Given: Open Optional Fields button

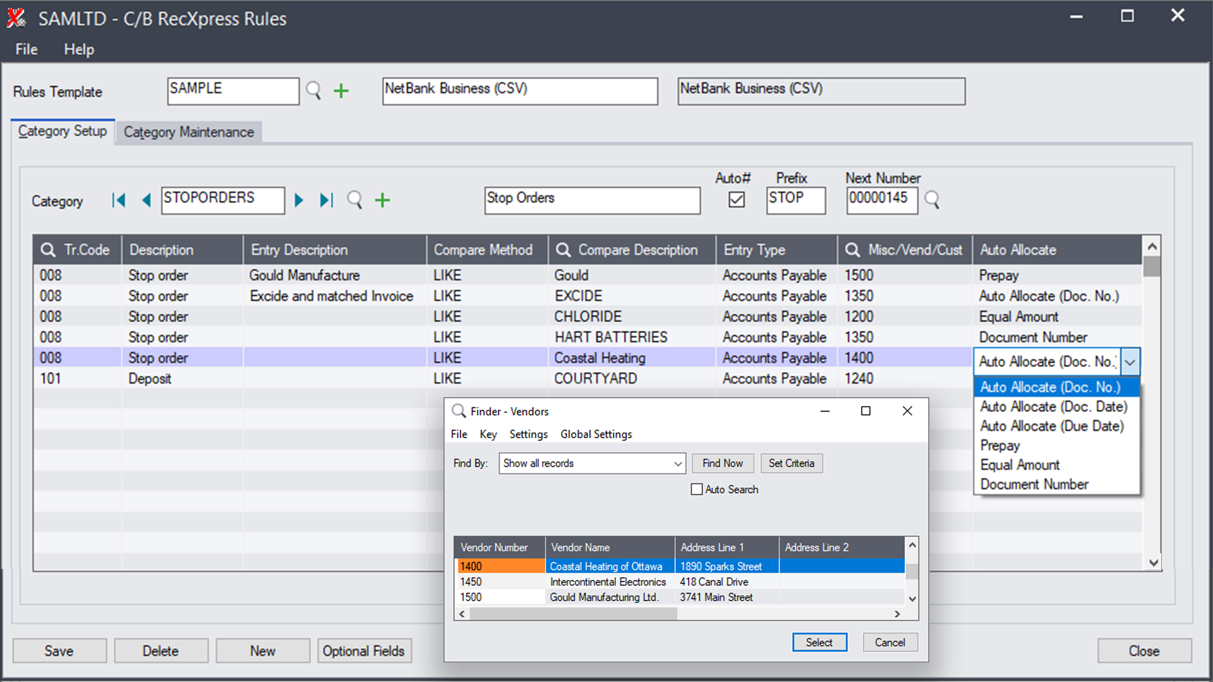Looking at the screenshot, I should pyautogui.click(x=364, y=651).
